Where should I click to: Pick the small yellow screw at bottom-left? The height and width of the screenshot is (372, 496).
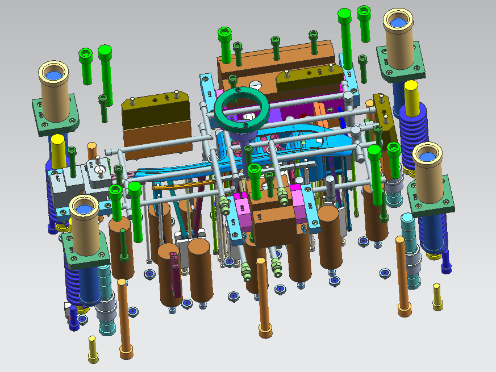click(93, 350)
